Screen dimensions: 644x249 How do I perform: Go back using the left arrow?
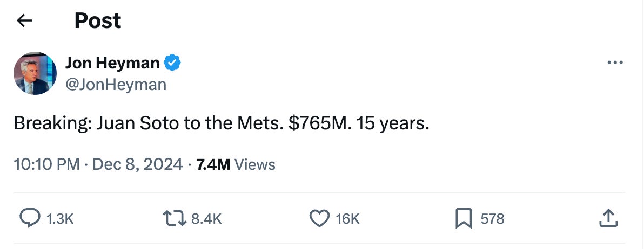25,21
